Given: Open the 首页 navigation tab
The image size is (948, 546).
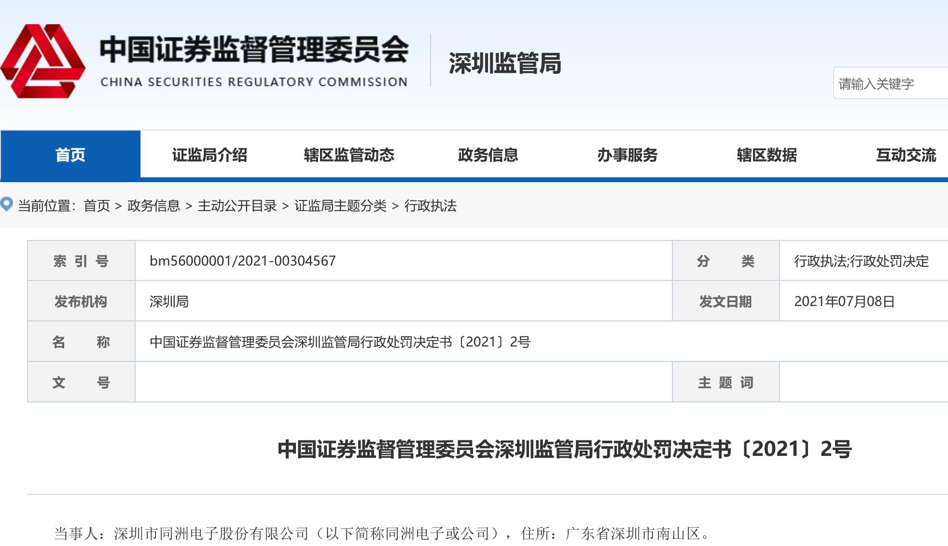Looking at the screenshot, I should coord(70,155).
